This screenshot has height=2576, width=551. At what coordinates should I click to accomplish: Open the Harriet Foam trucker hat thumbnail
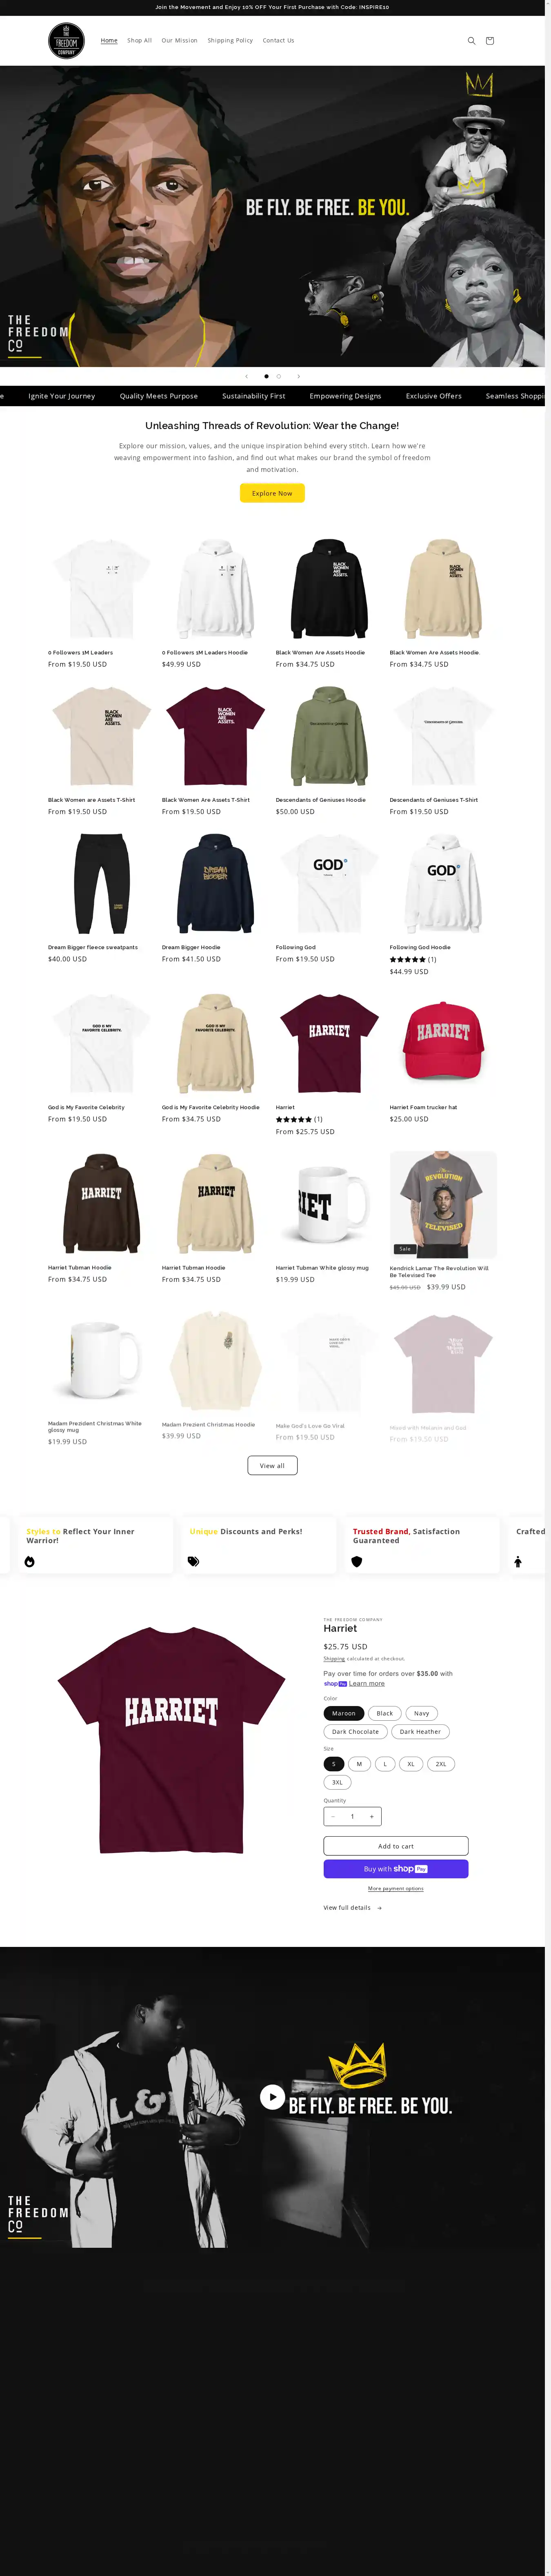(x=443, y=1044)
